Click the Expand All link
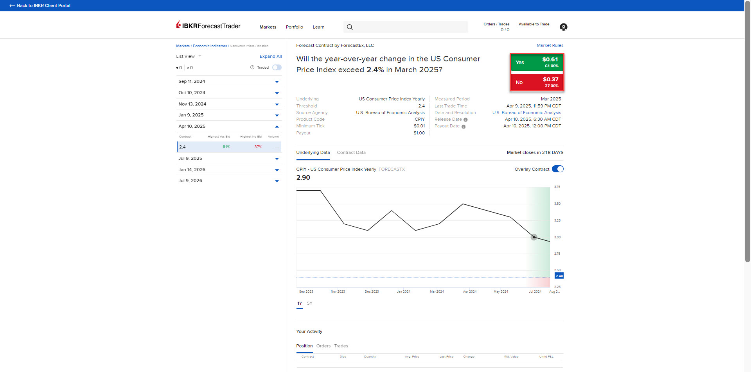Screen dimensions: 751x372 (271, 56)
